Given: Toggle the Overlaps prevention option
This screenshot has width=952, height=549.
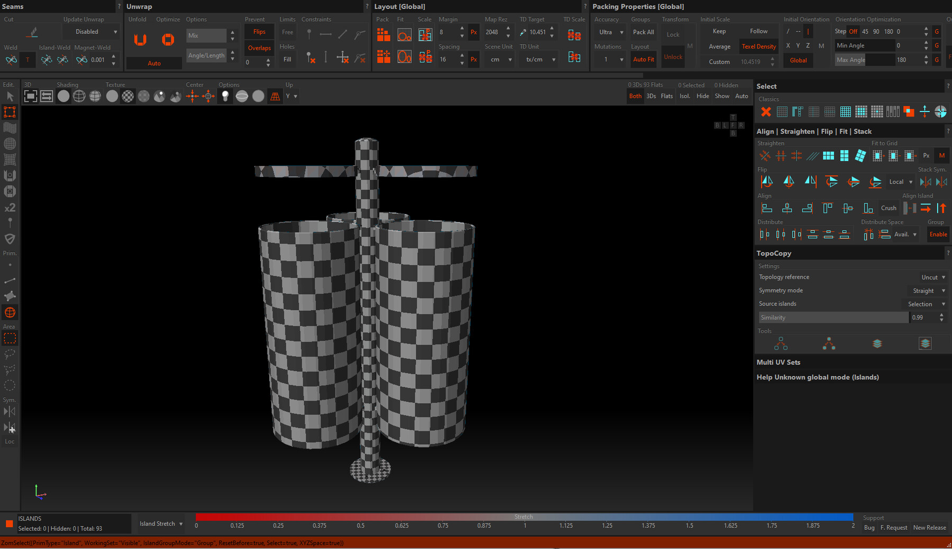Looking at the screenshot, I should (259, 48).
